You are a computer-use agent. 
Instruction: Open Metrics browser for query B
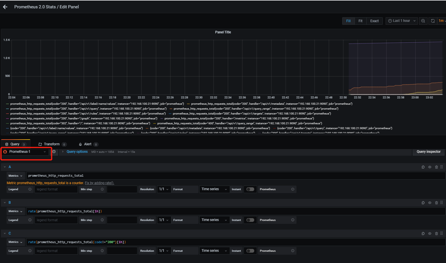click(x=16, y=211)
